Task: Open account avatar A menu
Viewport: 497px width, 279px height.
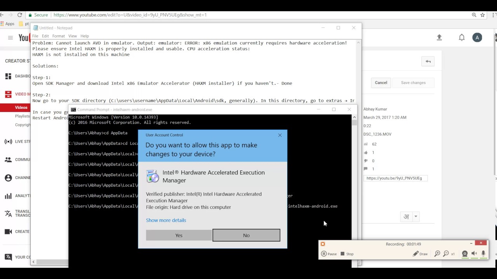Action: point(477,38)
